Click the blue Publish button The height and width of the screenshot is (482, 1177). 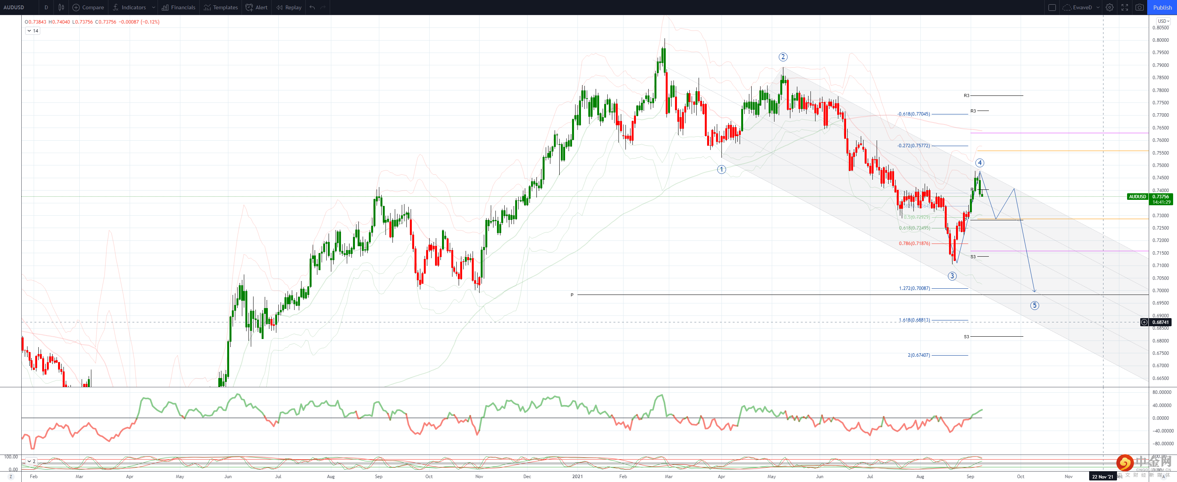(1162, 7)
